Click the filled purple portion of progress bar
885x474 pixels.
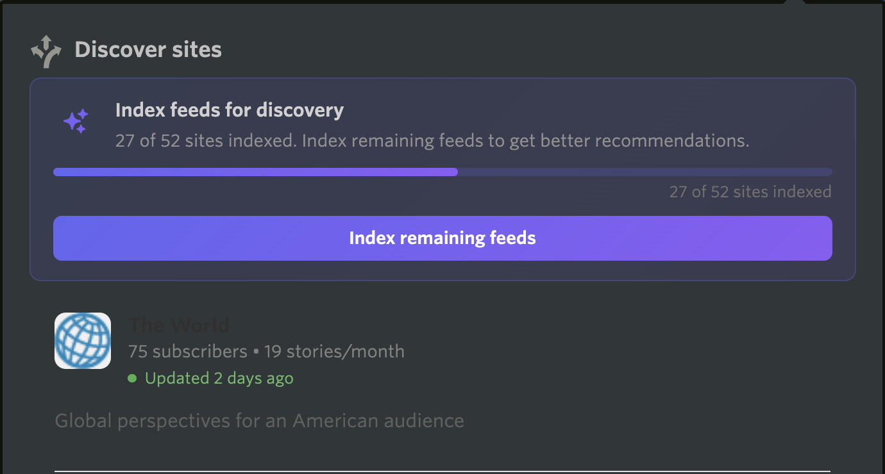[x=255, y=172]
